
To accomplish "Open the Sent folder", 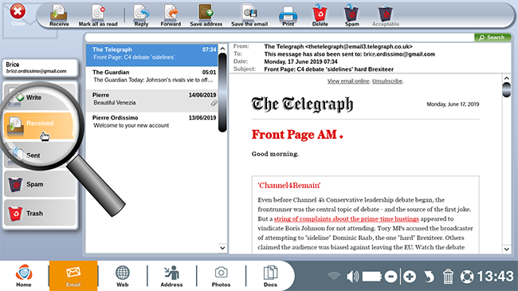I will point(40,155).
